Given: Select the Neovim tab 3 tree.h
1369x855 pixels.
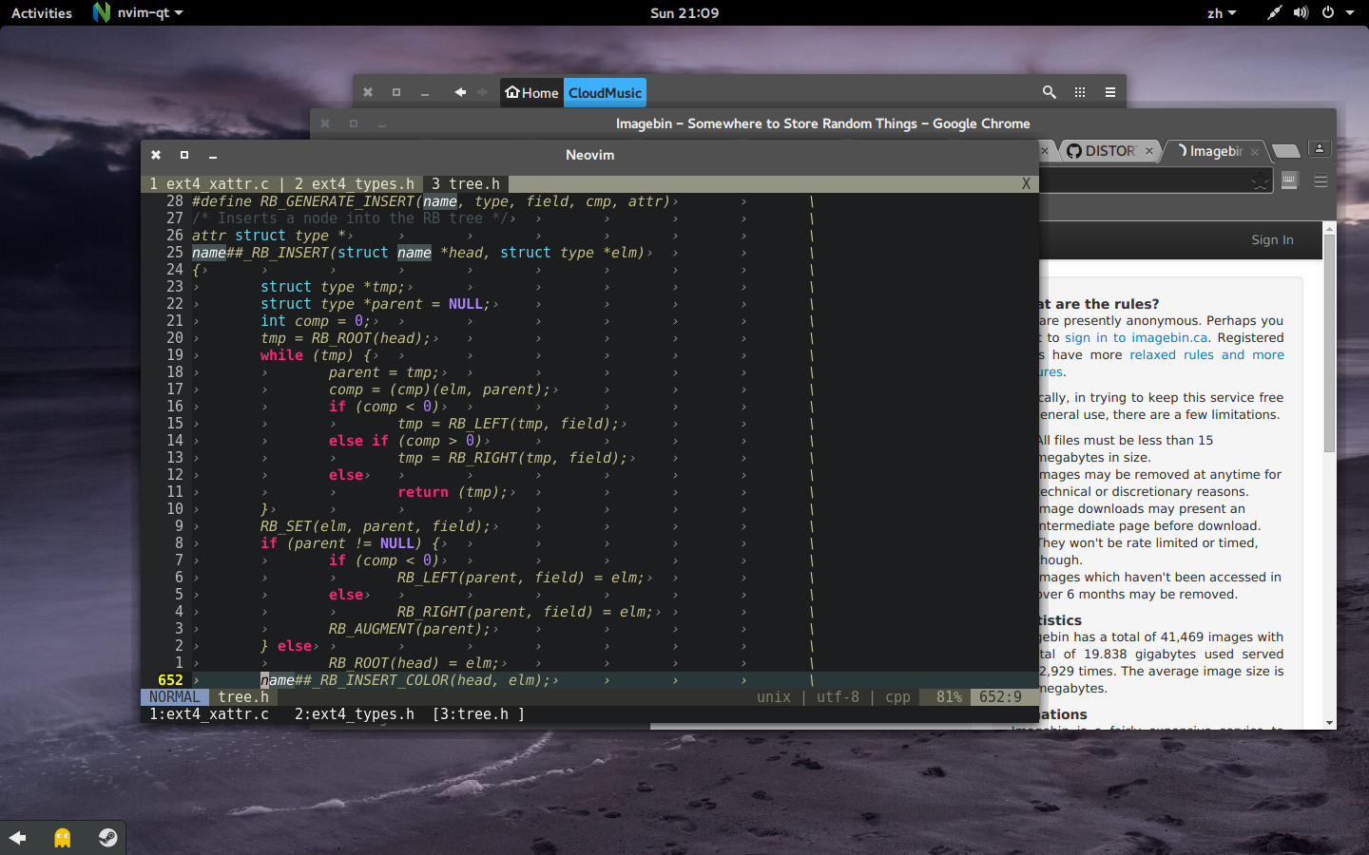Looking at the screenshot, I should (x=466, y=184).
